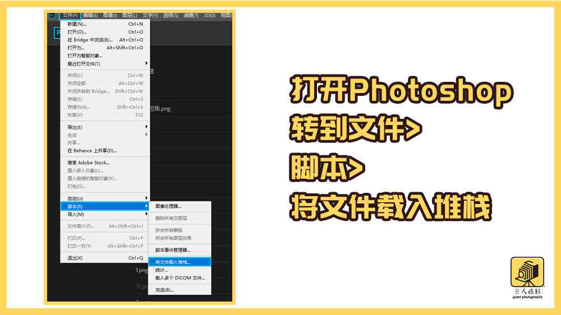Click the greyed 文件简介(F)... entry
The height and width of the screenshot is (315, 561).
click(x=105, y=226)
